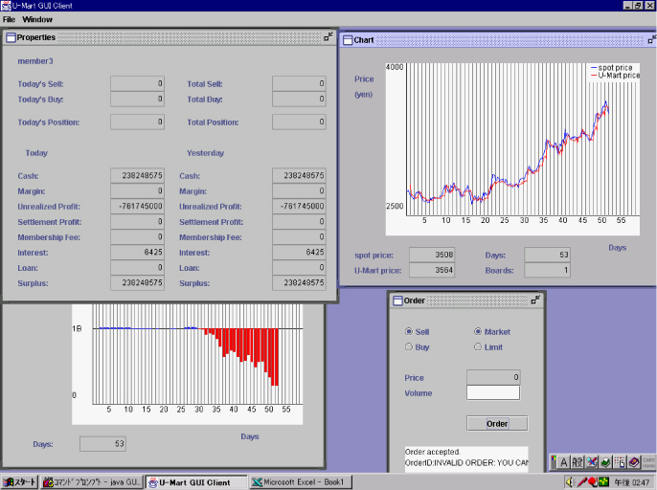Click the IME 'A' input mode icon
Image resolution: width=657 pixels, height=490 pixels.
563,462
